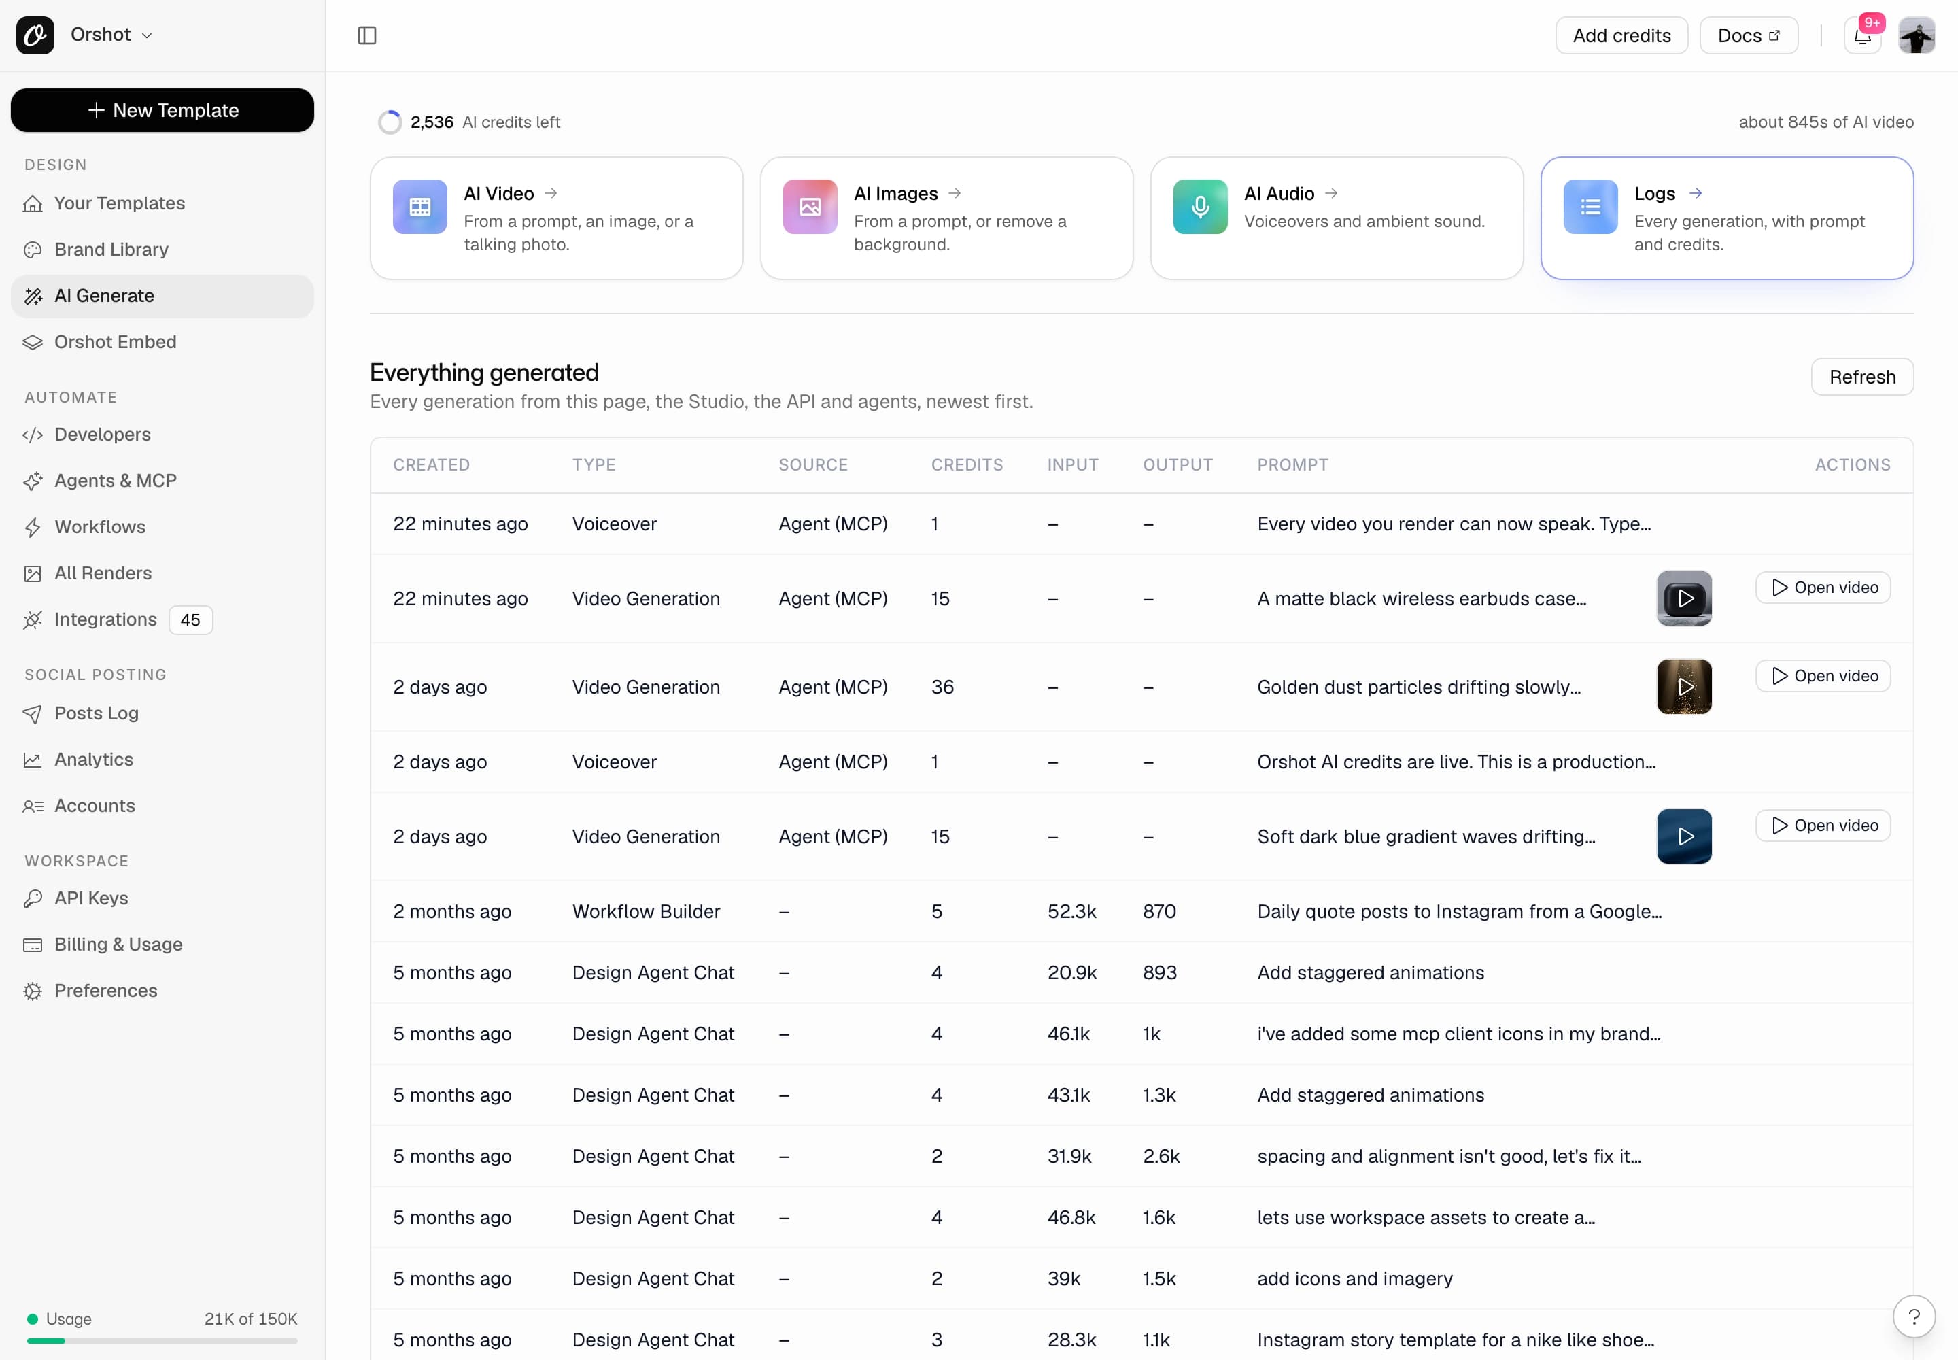This screenshot has width=1958, height=1360.
Task: Click the AI credits ring indicator
Action: [390, 122]
